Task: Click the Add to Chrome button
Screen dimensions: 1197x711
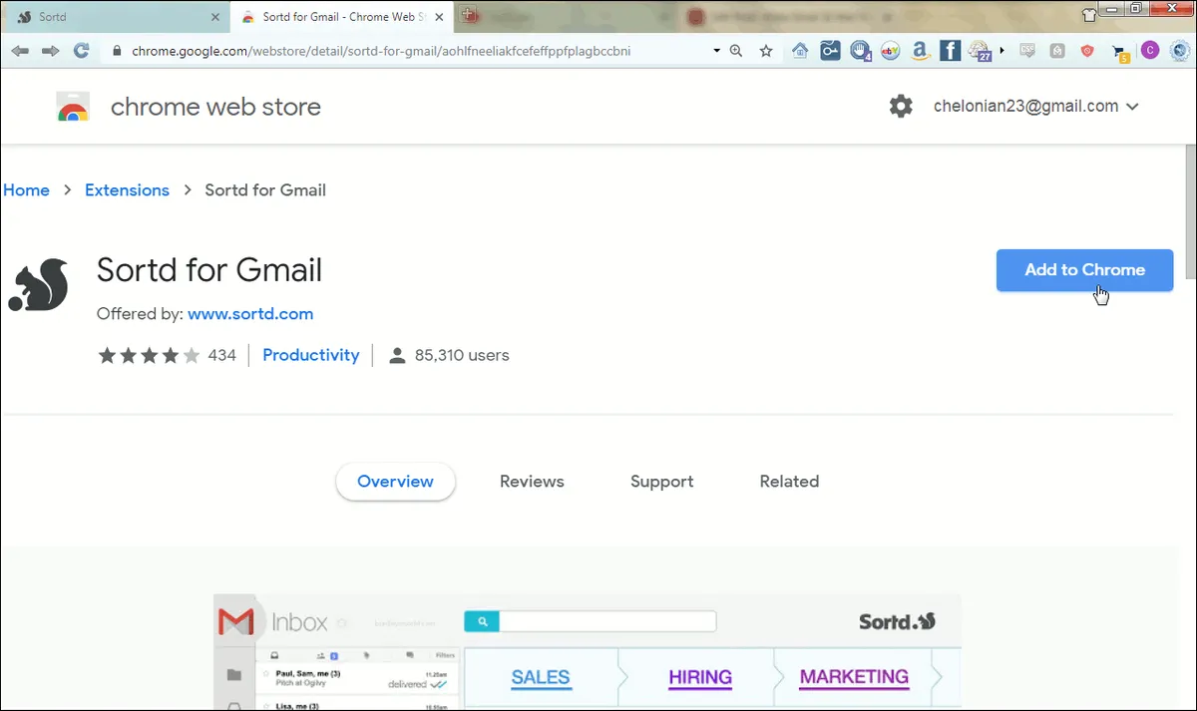Action: point(1084,270)
